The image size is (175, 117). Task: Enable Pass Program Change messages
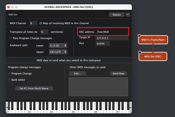[x=11, y=38]
